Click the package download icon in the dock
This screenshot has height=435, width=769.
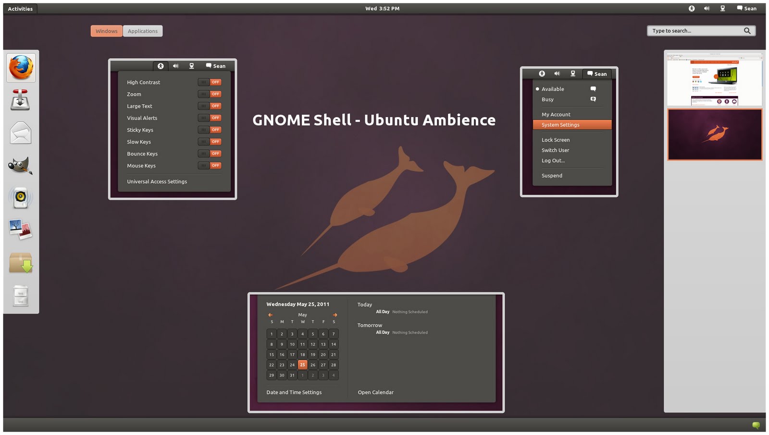[x=20, y=263]
